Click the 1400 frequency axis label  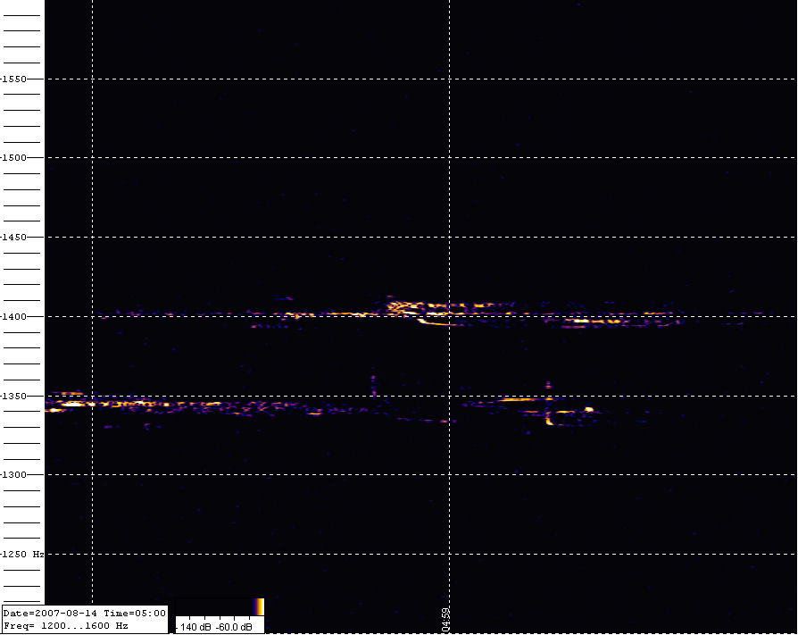pos(14,317)
